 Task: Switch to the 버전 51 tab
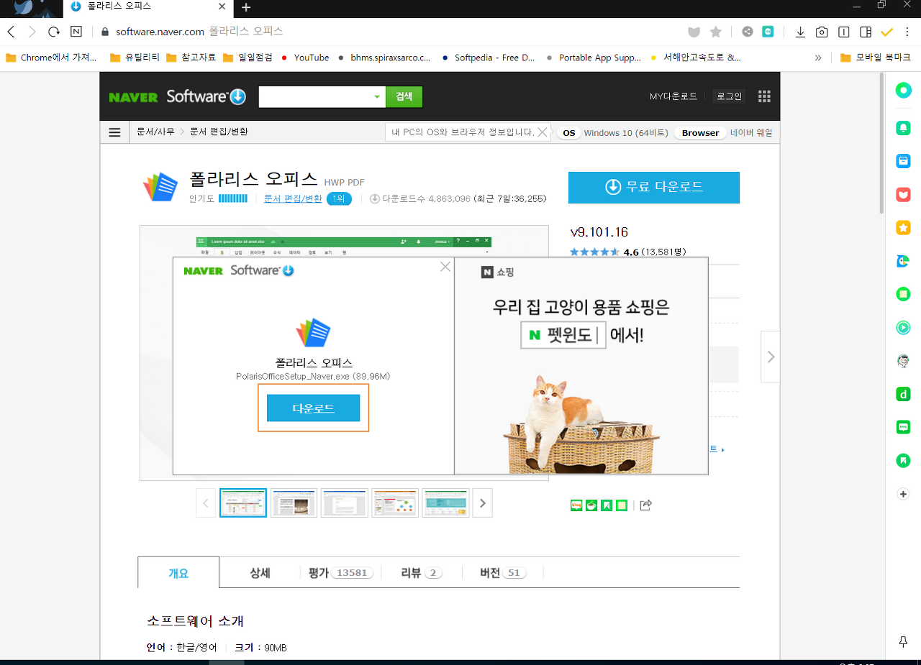coord(503,573)
